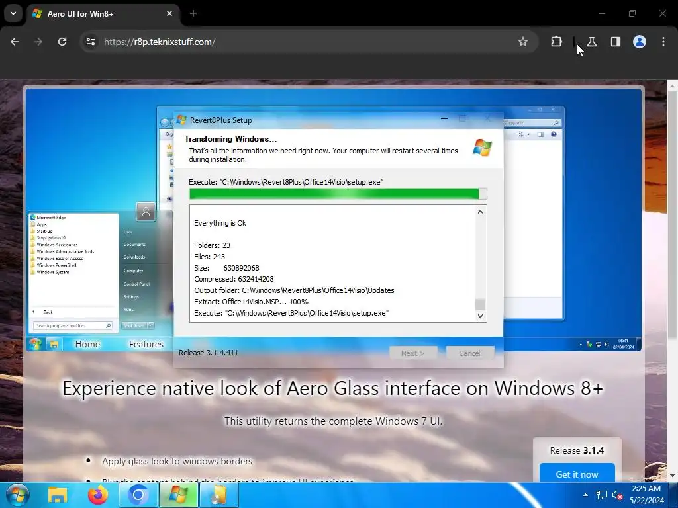
Task: Open File Explorer from the taskbar
Action: [57, 495]
